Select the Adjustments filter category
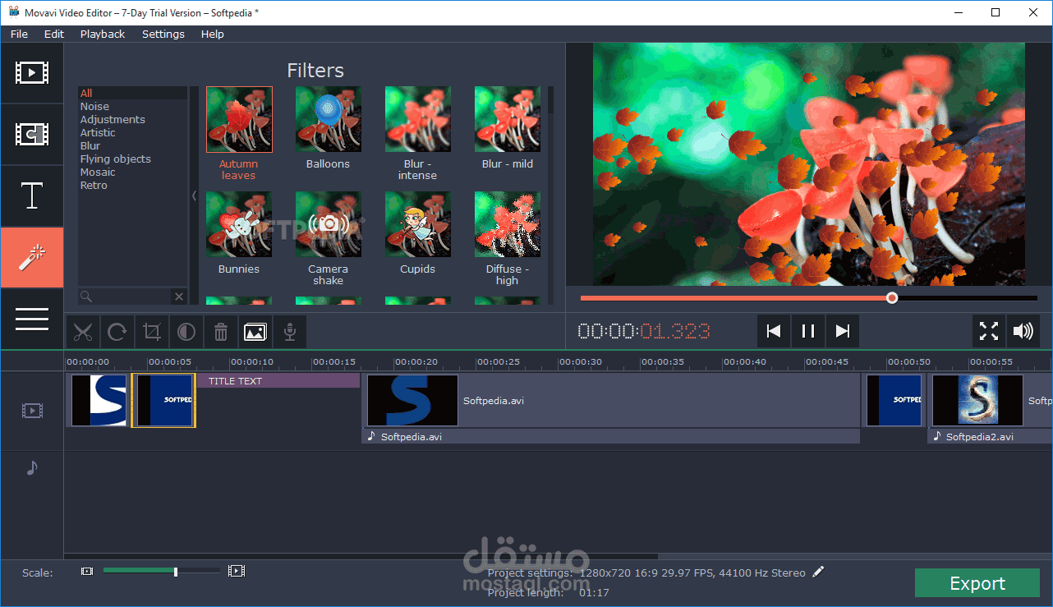The image size is (1053, 607). 133,119
